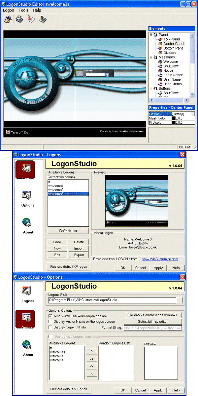Click the logon preview thumbnail in Logons window
Viewport: 198px width, 396px height.
click(137, 201)
